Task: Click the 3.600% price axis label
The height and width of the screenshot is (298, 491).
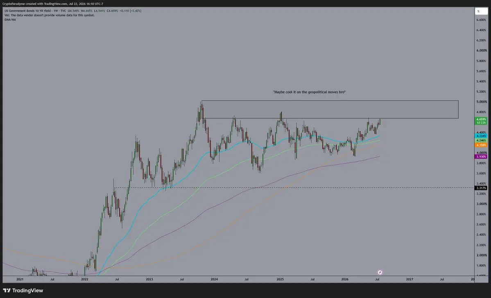Action: click(x=482, y=174)
